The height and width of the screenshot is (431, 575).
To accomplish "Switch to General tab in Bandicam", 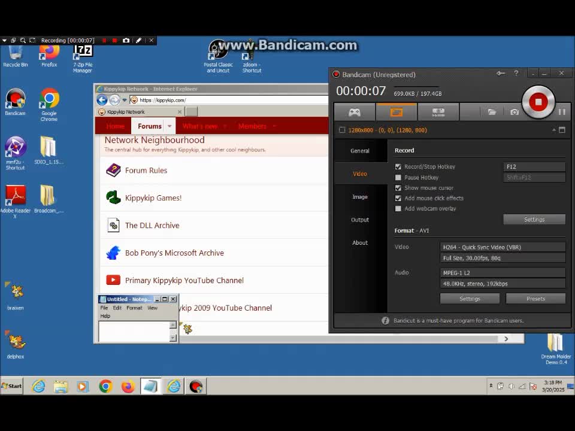I will (360, 151).
